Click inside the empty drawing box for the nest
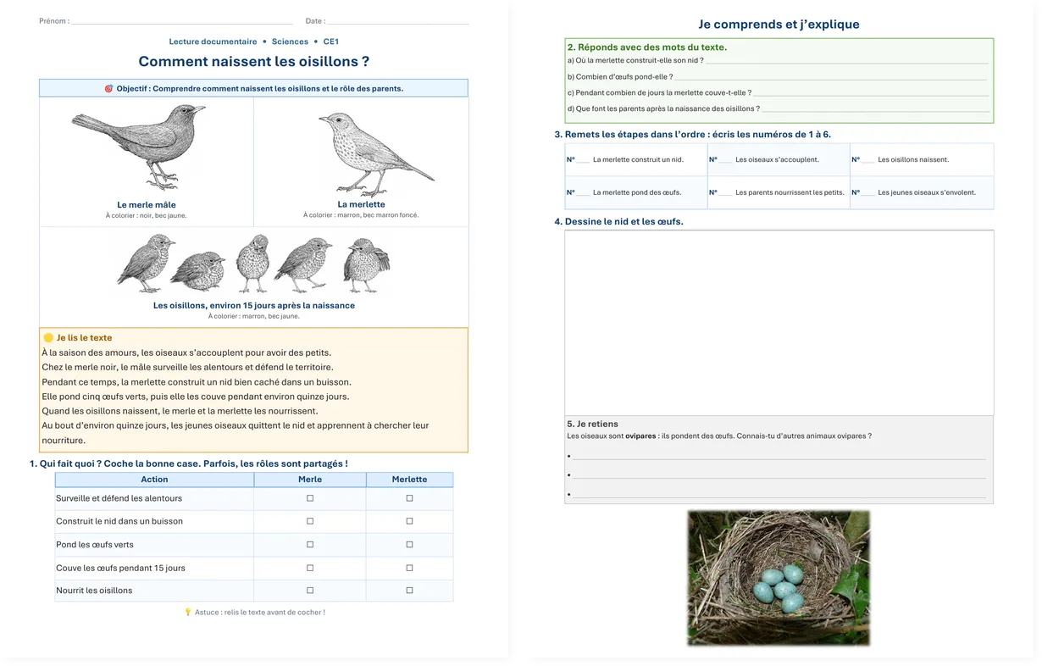Viewport: 1042px width, 666px height. tap(779, 323)
